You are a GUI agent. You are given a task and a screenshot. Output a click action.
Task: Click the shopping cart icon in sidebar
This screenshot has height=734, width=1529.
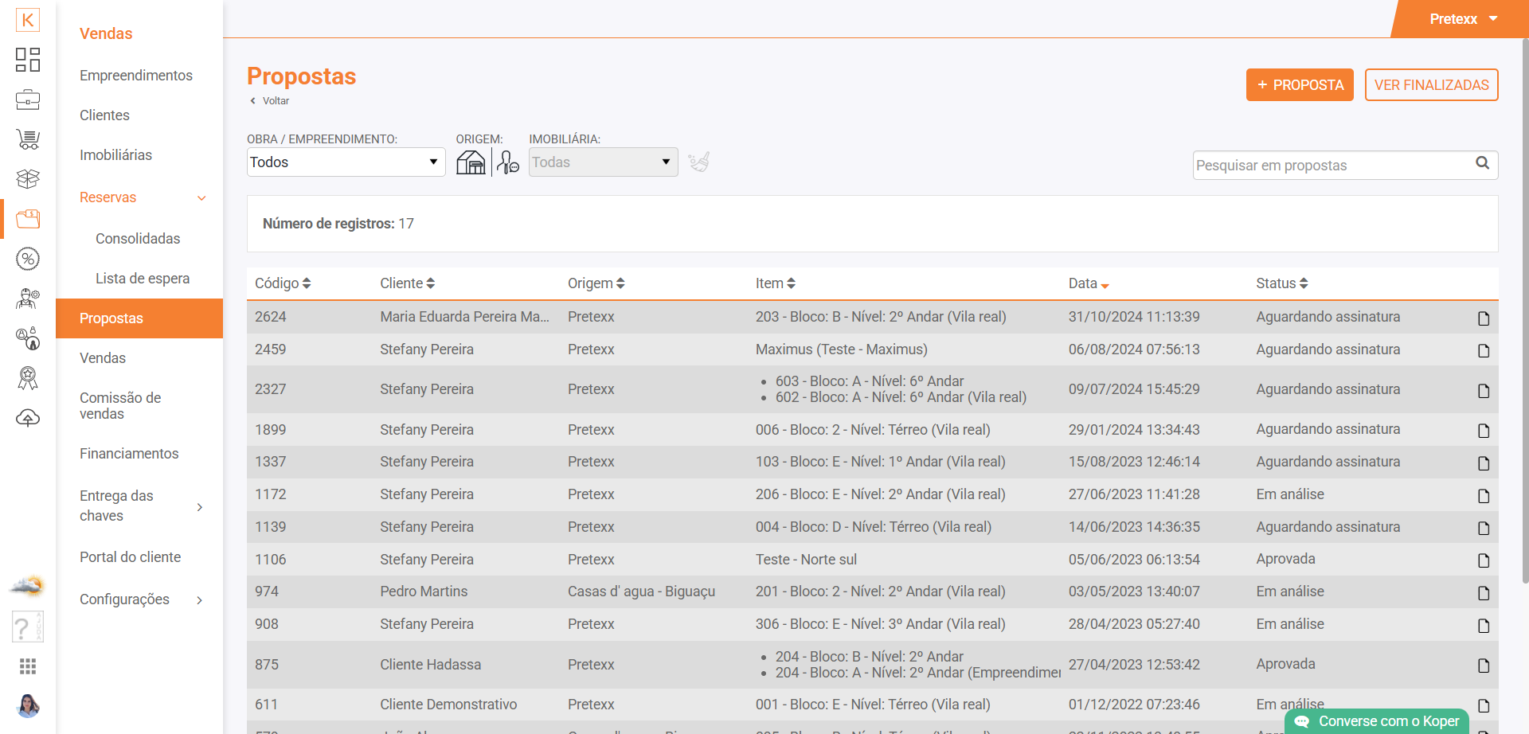point(28,139)
